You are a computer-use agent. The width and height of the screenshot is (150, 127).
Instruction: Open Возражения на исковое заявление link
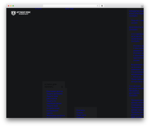[137, 67]
